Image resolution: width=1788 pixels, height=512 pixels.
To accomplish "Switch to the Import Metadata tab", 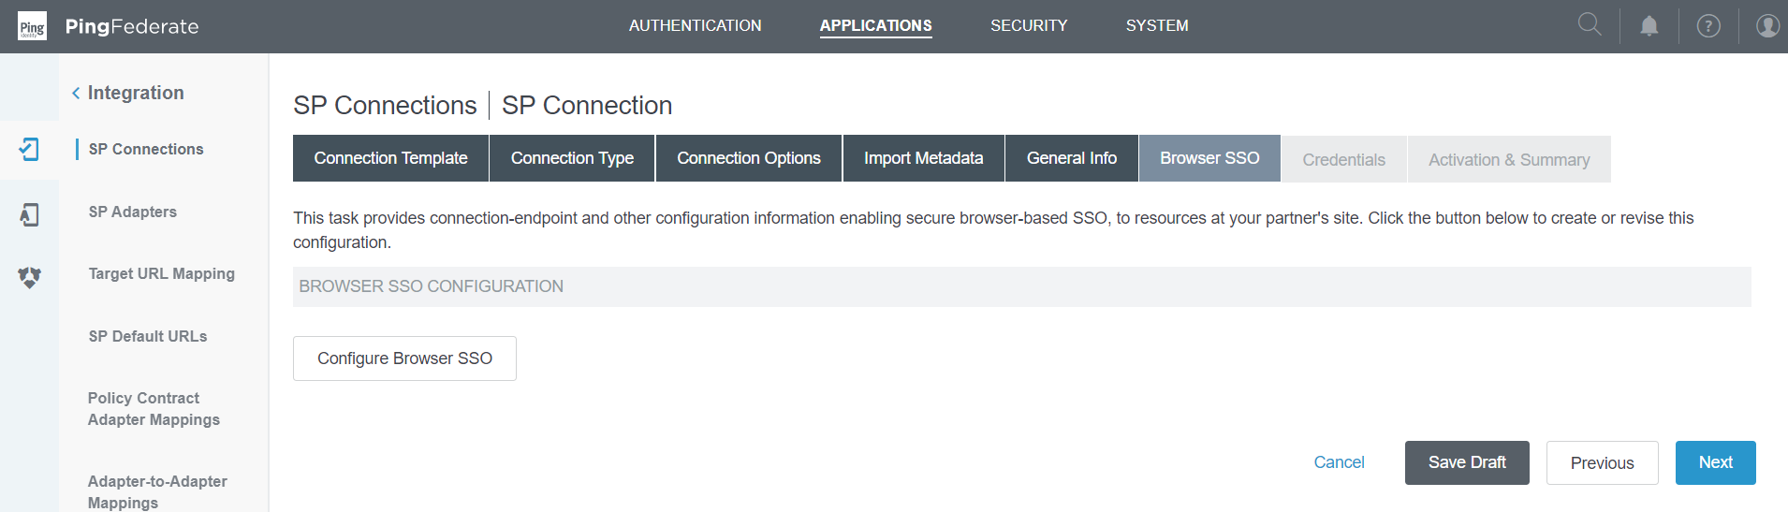I will pyautogui.click(x=923, y=158).
